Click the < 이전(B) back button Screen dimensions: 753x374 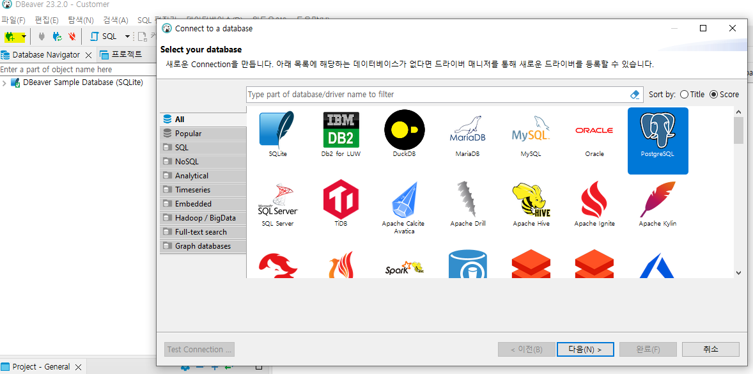coord(526,350)
